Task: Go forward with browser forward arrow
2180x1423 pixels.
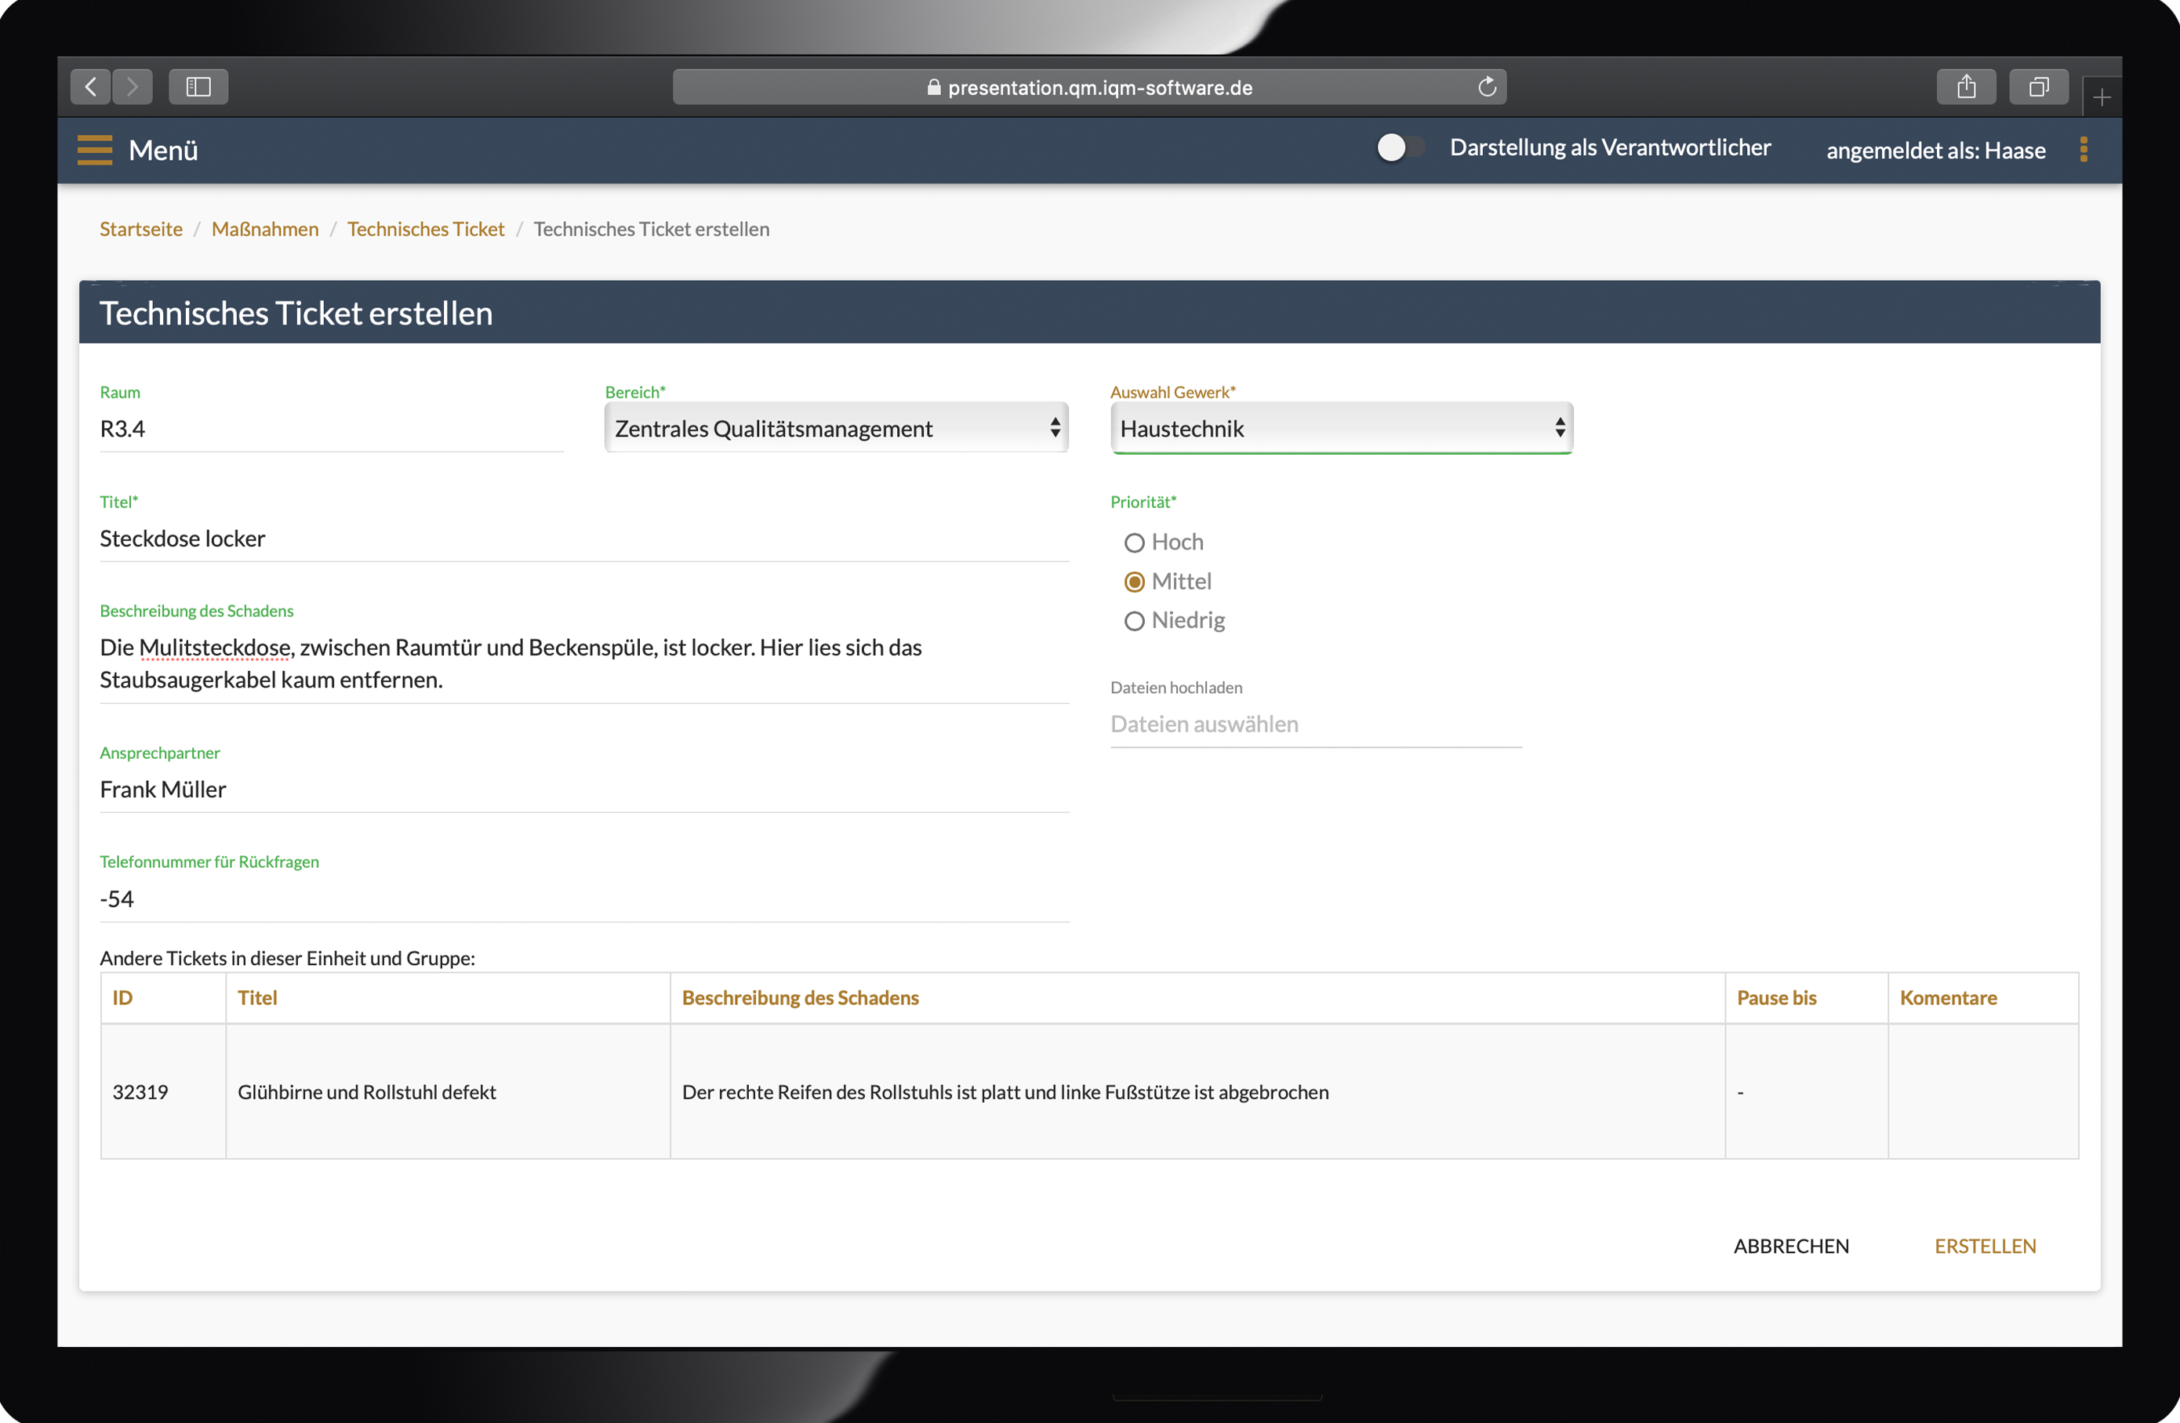Action: point(133,87)
